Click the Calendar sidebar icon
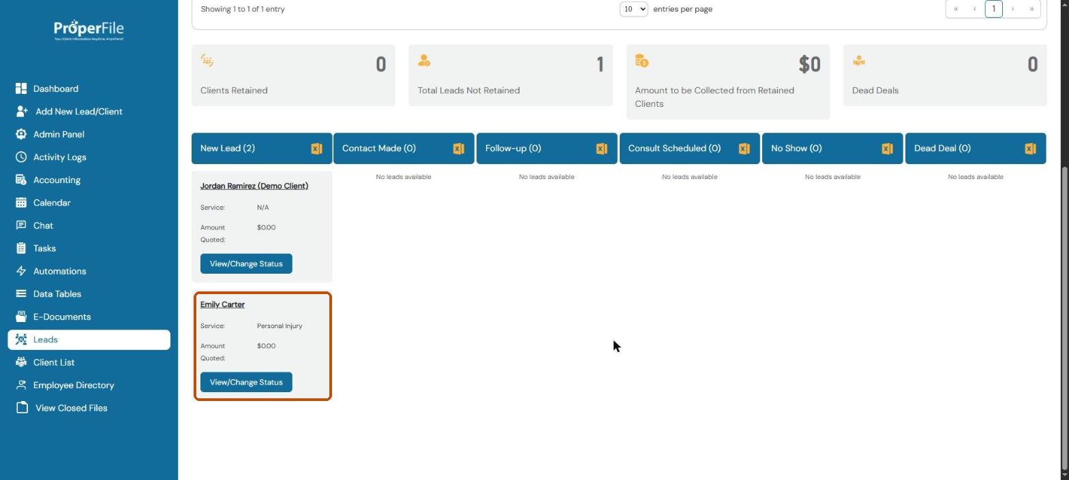 tap(21, 203)
